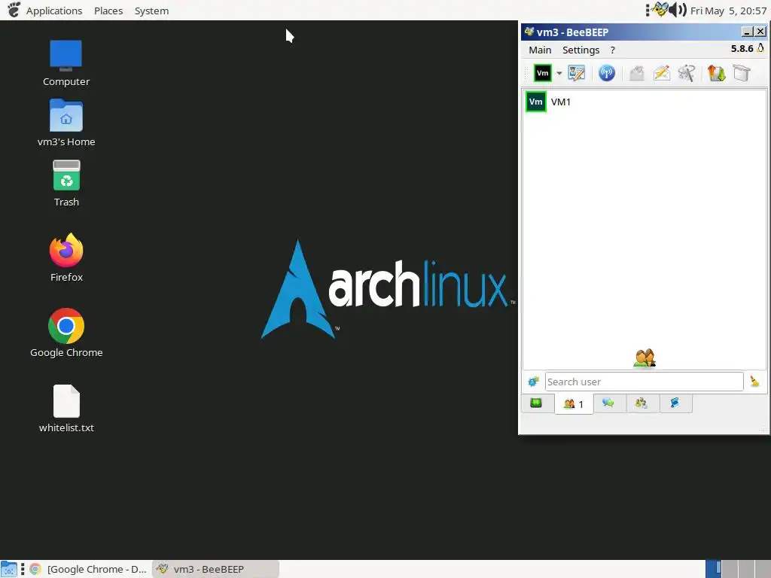
Task: Select the vm3's Home folder icon
Action: coord(66,123)
